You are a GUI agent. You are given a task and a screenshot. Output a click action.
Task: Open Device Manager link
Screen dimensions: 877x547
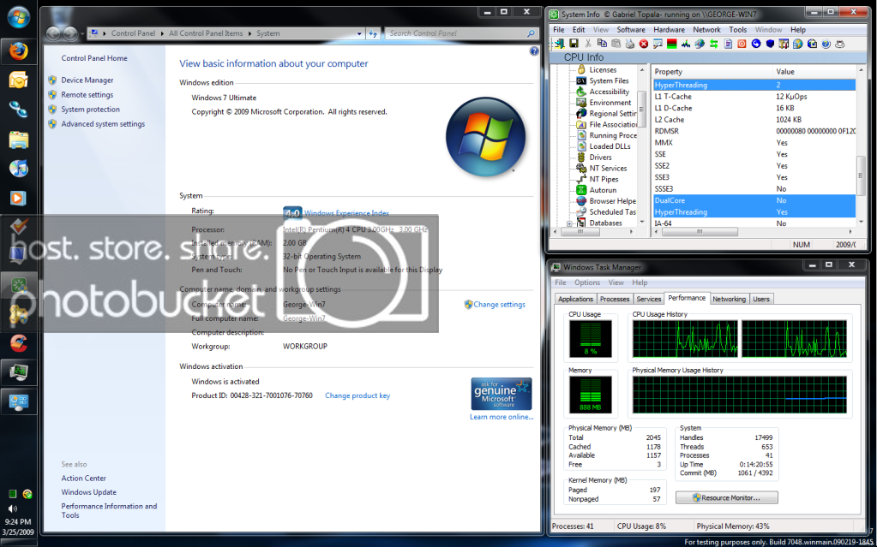(87, 80)
